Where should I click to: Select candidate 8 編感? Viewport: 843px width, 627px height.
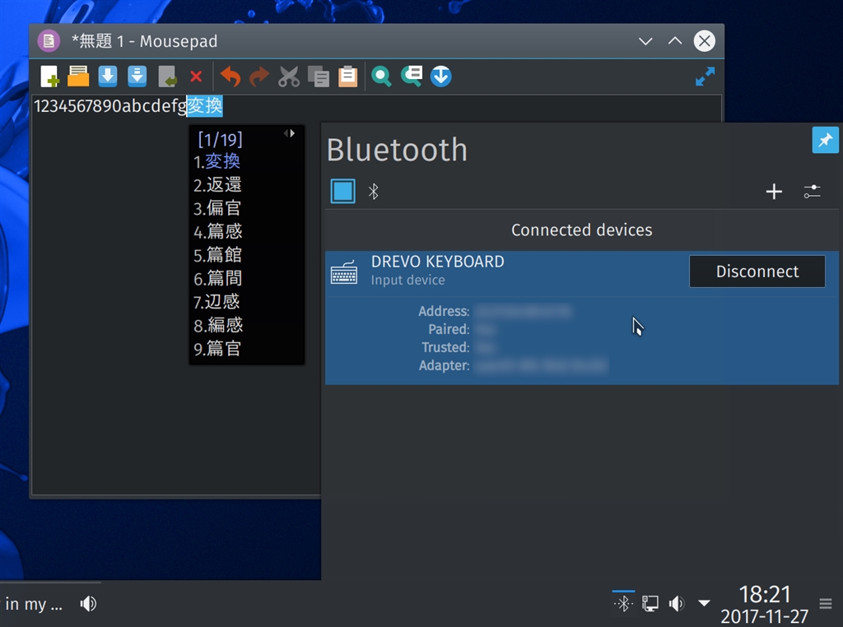pyautogui.click(x=217, y=325)
